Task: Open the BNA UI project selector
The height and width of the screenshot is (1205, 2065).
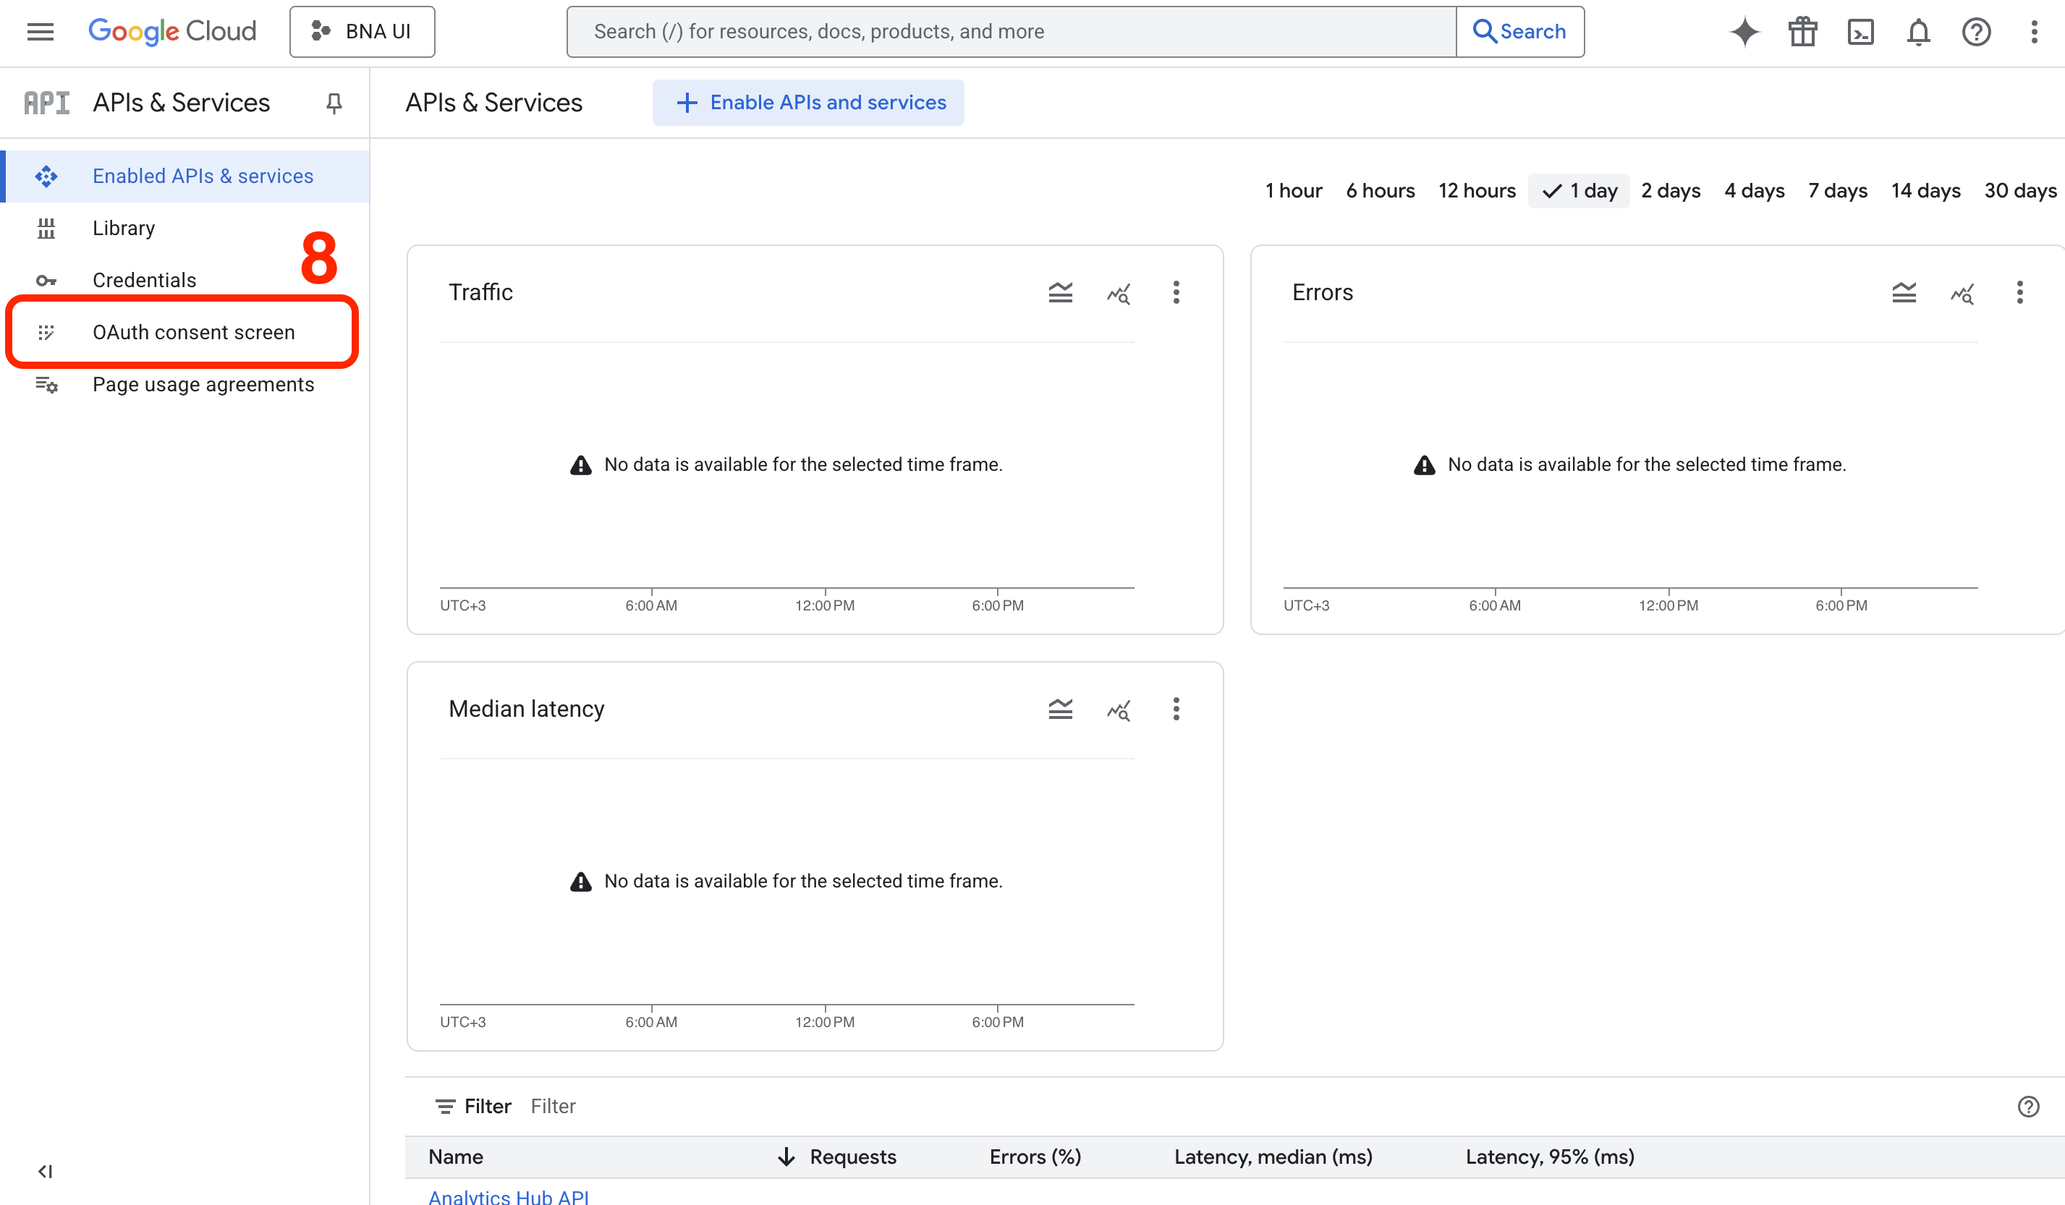Action: tap(362, 32)
